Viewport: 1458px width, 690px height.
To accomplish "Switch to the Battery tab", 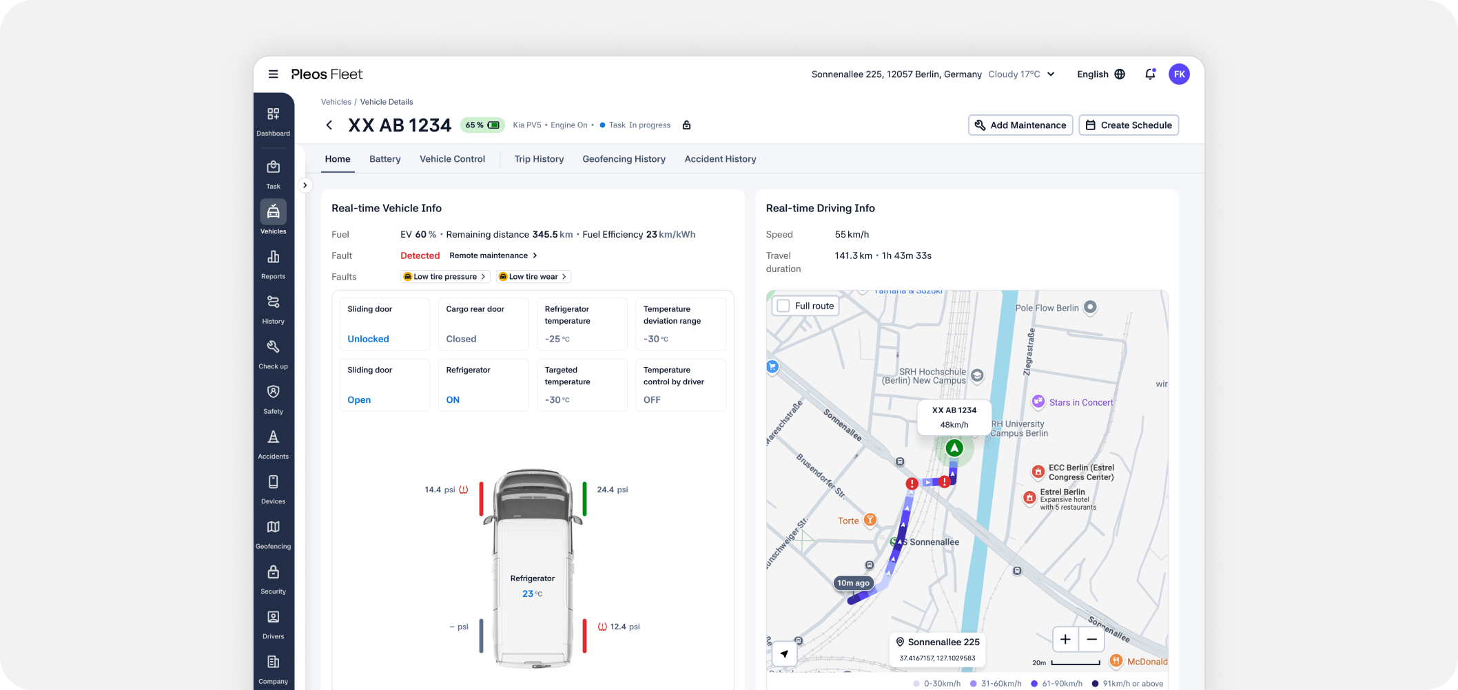I will [x=384, y=159].
